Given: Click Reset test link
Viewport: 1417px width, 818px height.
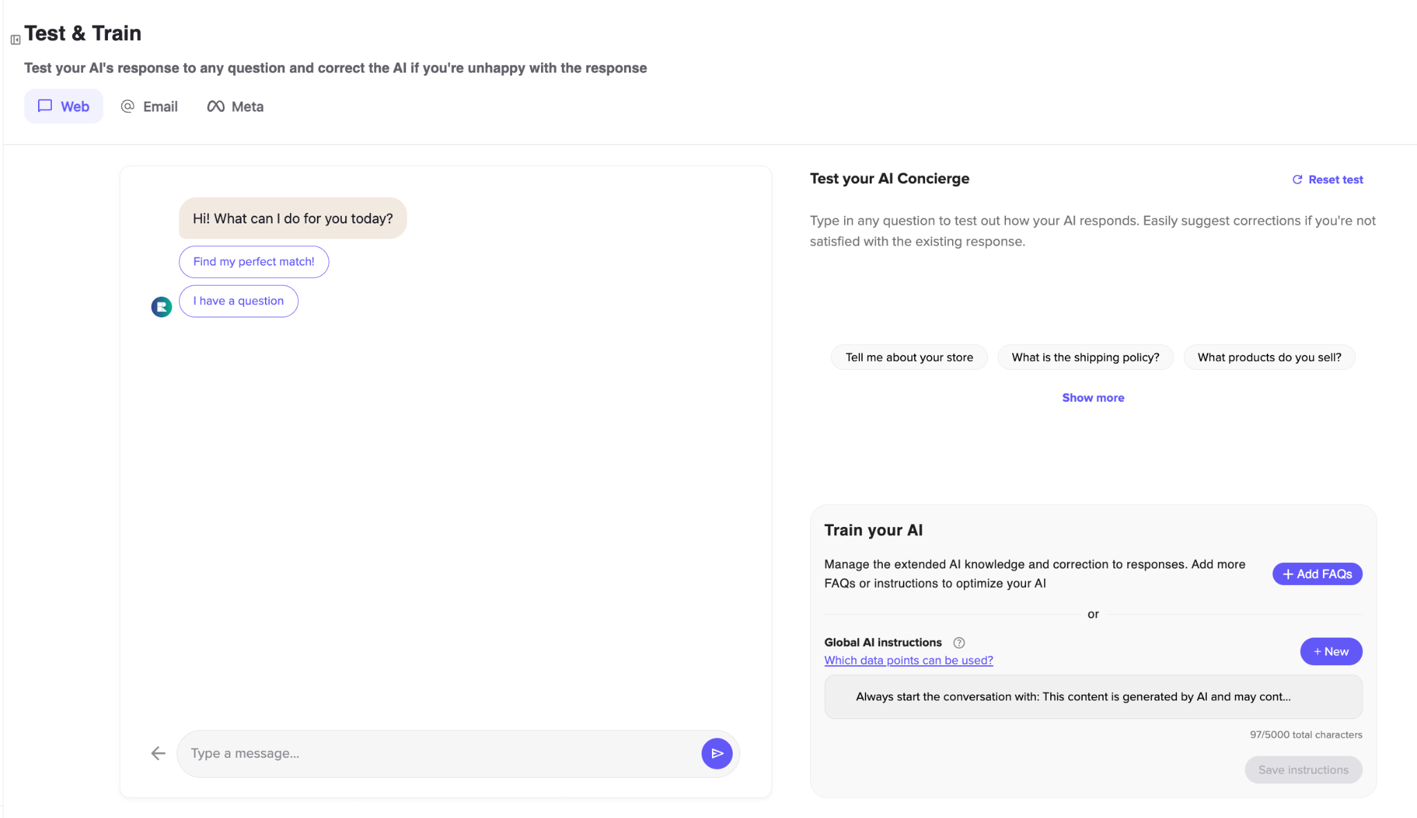Looking at the screenshot, I should click(x=1328, y=180).
